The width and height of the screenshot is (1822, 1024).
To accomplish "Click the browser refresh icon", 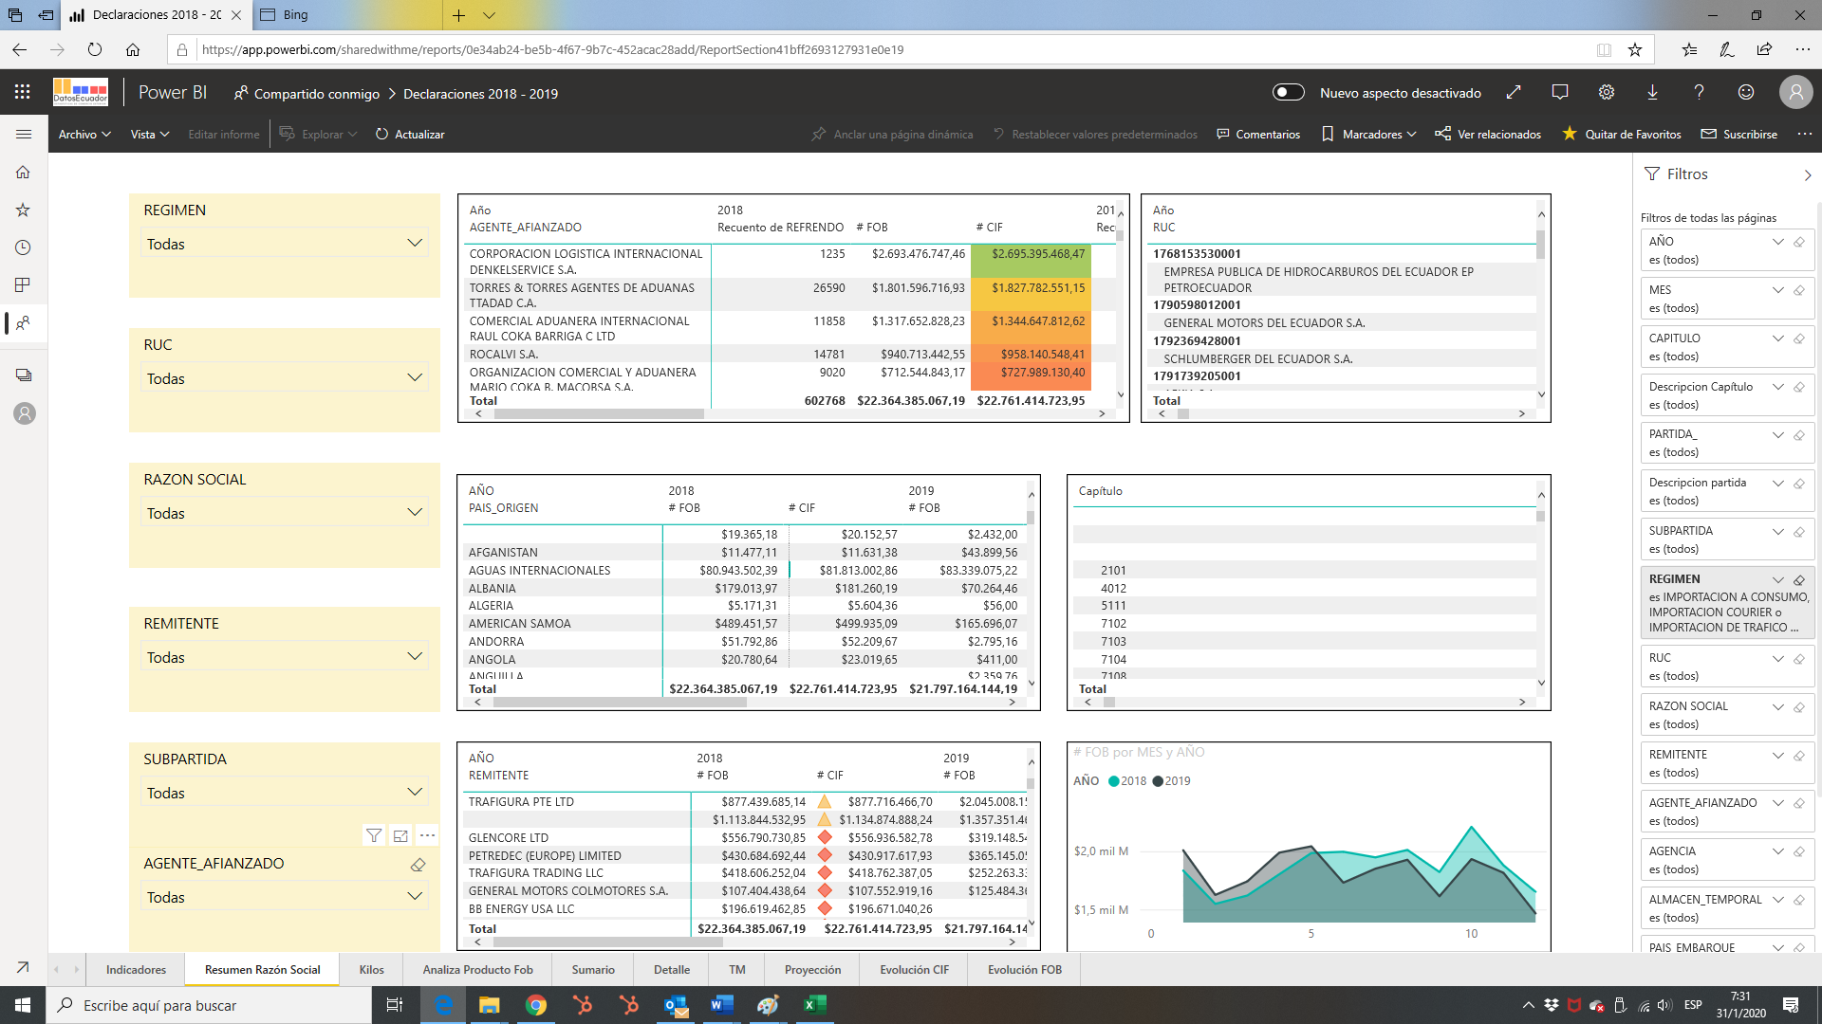I will coord(95,49).
